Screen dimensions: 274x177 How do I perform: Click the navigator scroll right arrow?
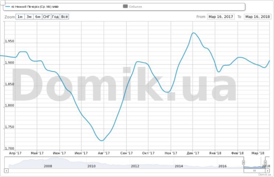[x=267, y=170]
